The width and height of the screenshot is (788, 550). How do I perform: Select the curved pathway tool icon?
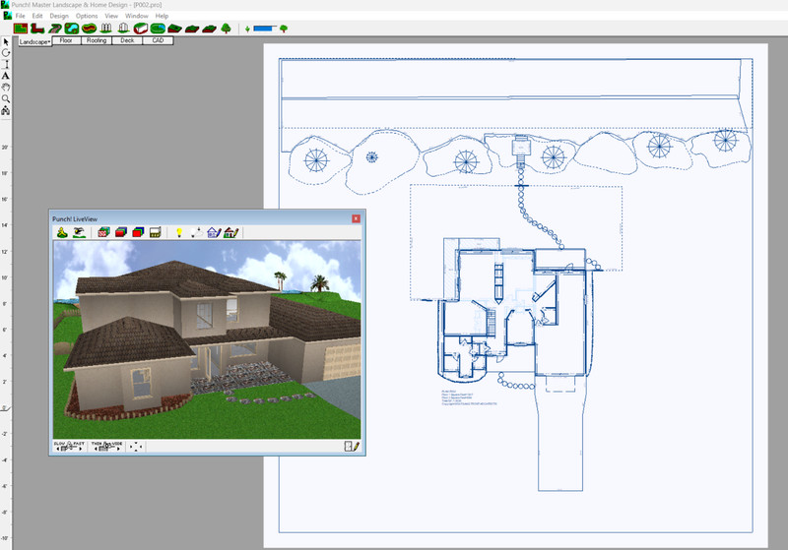(x=54, y=29)
